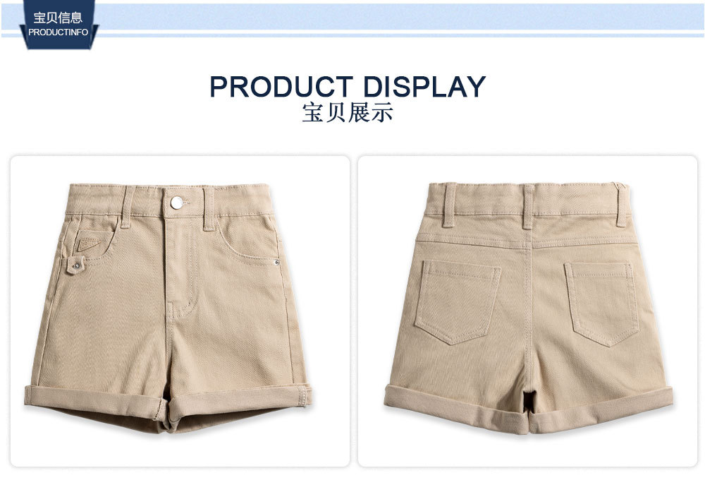
Task: Click the left back pocket on rear view
Action: point(458,303)
